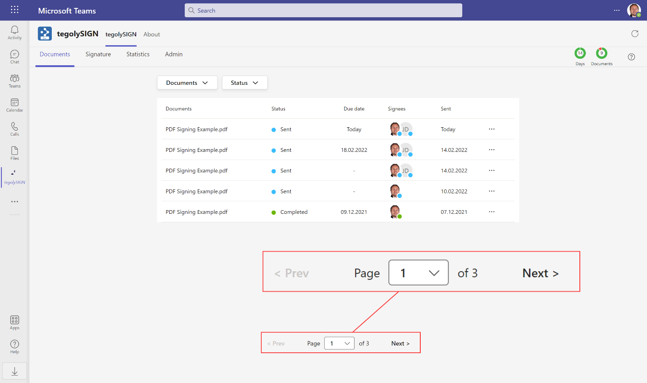Open the small page number dropdown
Viewport: 647px width, 383px height.
339,343
